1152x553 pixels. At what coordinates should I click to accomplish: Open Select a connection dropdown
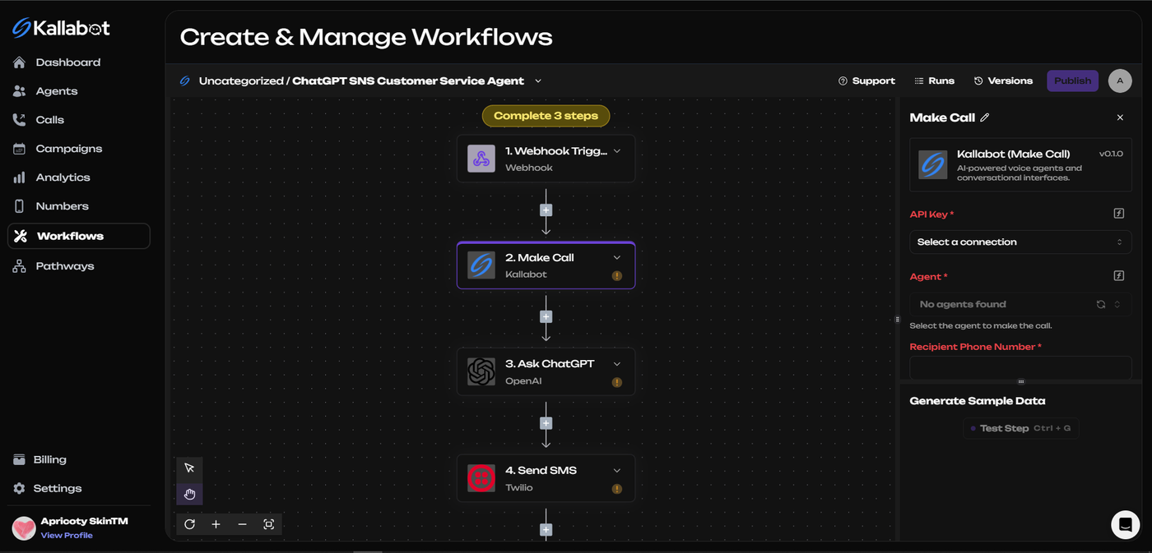[x=1020, y=242]
